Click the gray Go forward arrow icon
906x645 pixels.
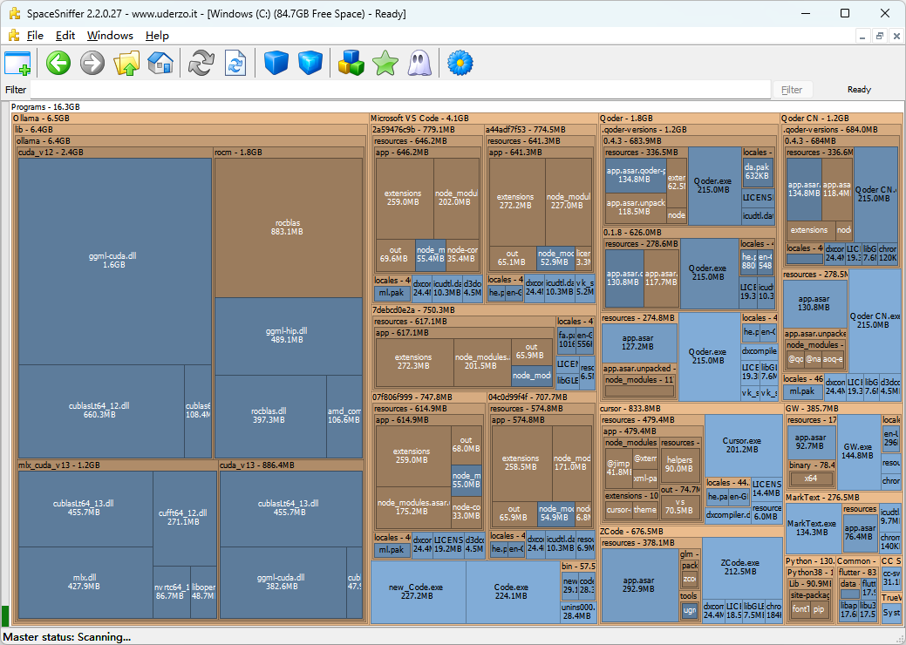pyautogui.click(x=92, y=63)
